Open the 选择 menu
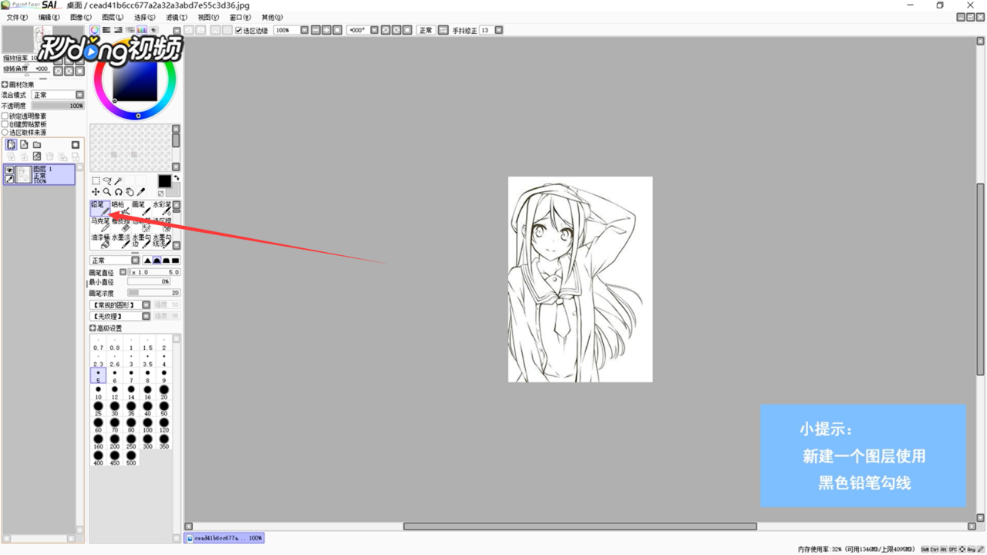This screenshot has height=555, width=987. pyautogui.click(x=144, y=17)
